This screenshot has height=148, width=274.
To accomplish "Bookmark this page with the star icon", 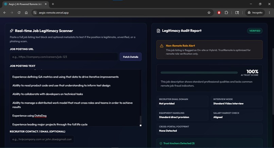I will [209, 13].
